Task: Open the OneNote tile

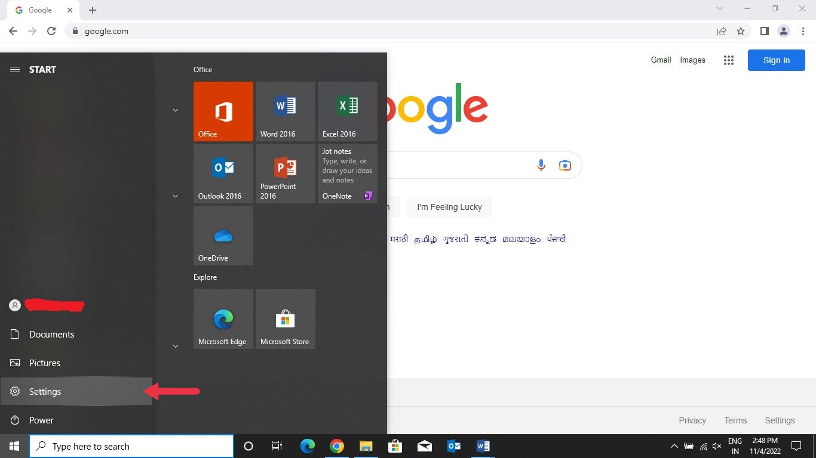Action: pyautogui.click(x=348, y=174)
